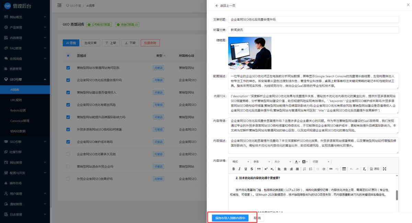
Task: Click the underline formatting icon
Action: 246,169
